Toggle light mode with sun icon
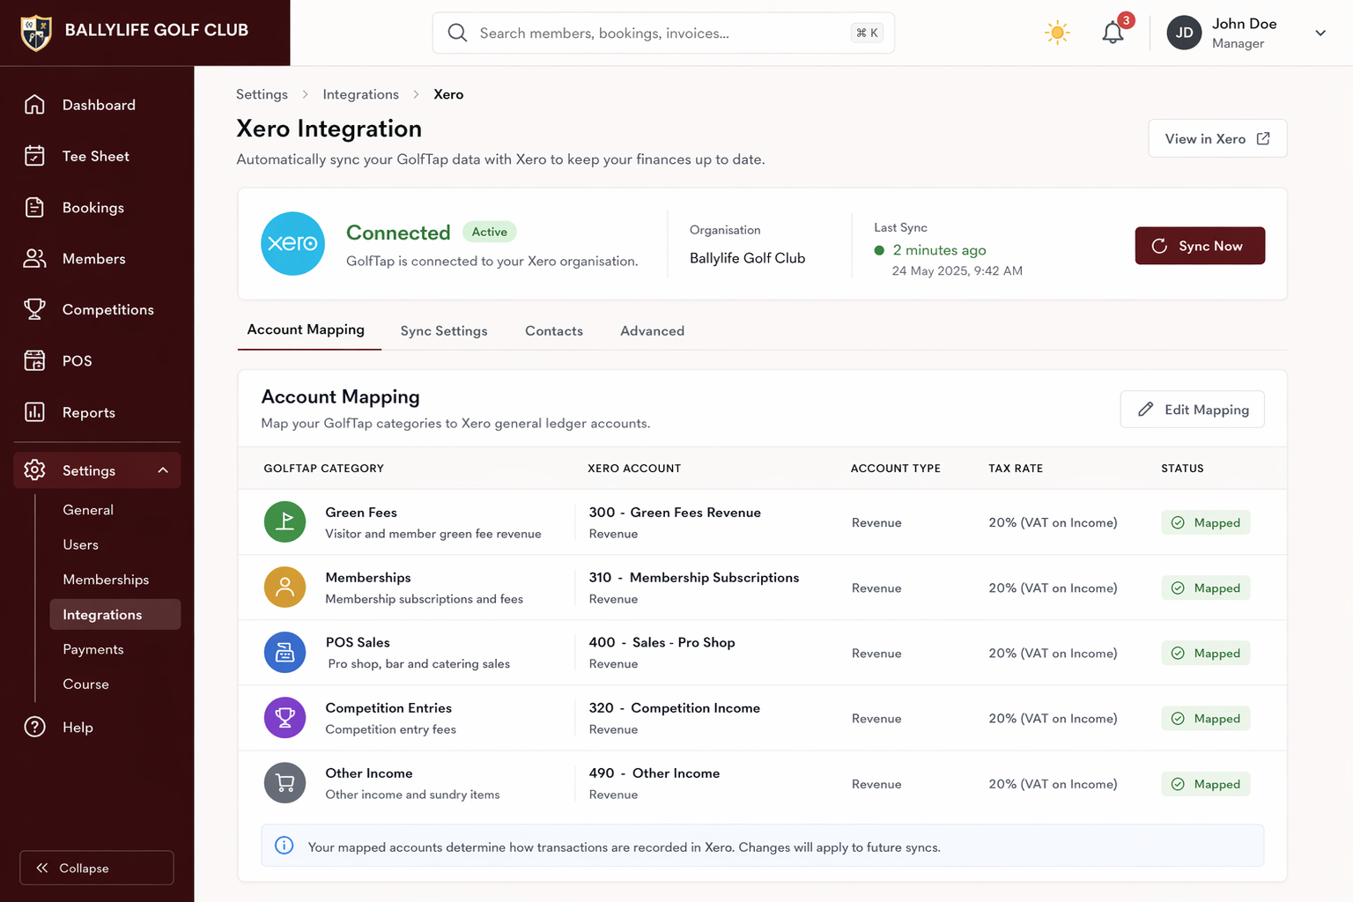 1056,32
